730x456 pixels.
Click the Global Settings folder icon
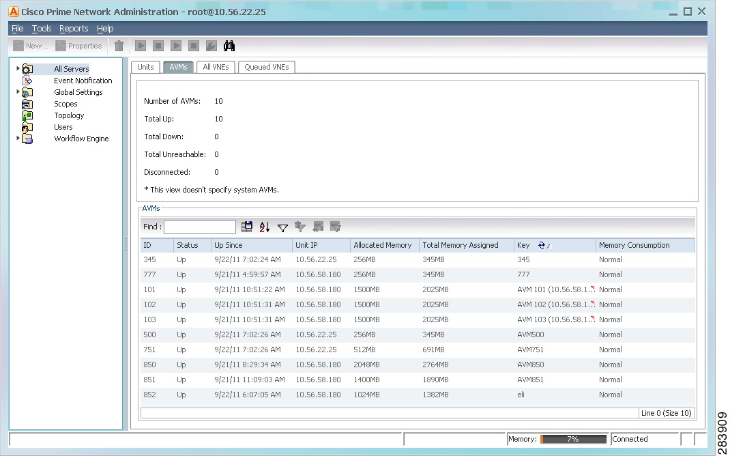27,92
